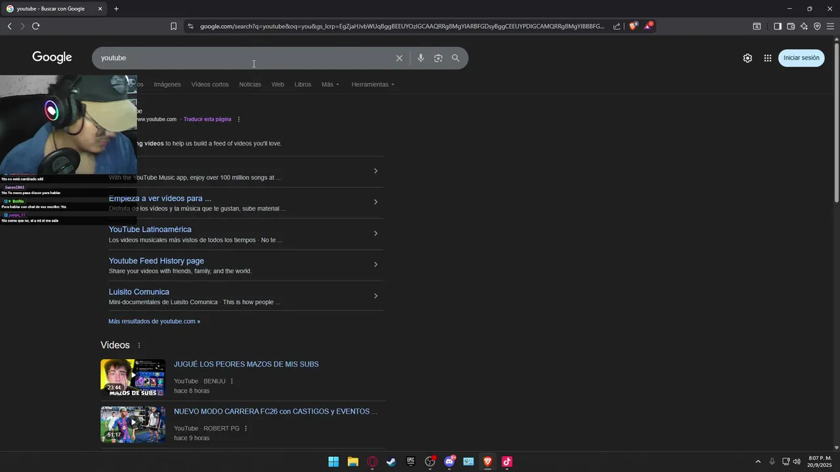Open the volume control in system tray
This screenshot has width=840, height=472.
pyautogui.click(x=797, y=462)
